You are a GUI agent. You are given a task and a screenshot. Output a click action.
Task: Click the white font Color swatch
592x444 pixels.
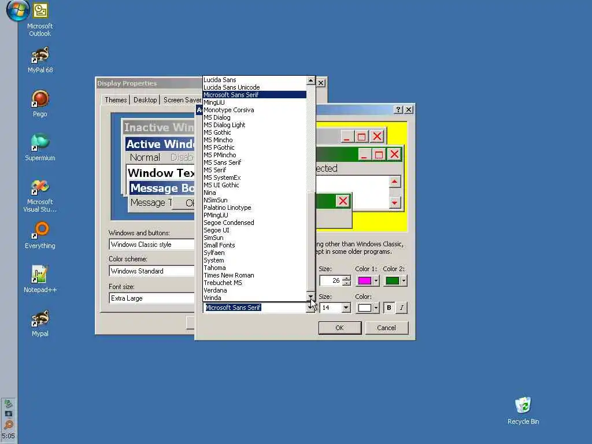click(364, 308)
